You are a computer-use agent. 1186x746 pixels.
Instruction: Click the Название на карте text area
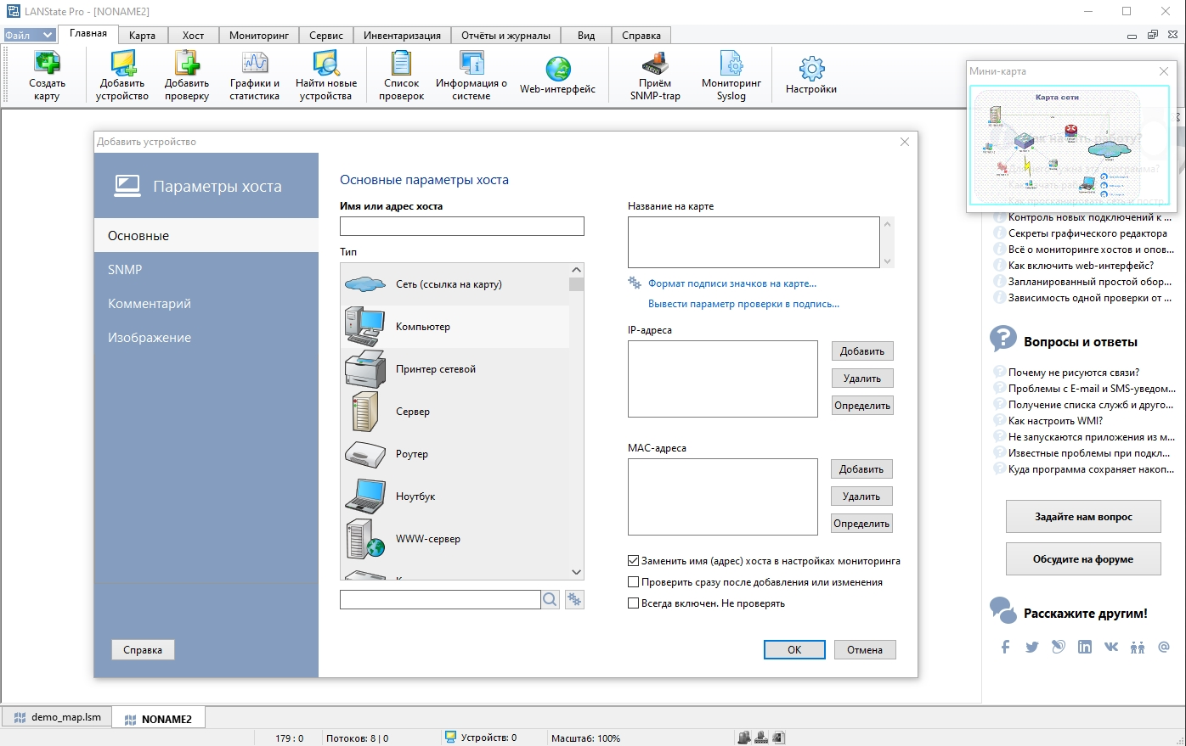[x=754, y=242]
